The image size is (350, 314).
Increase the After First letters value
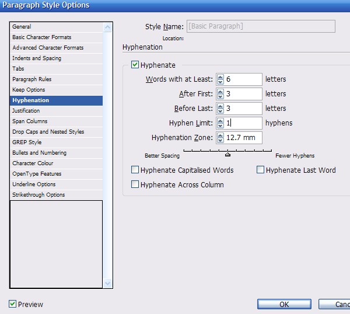point(220,92)
